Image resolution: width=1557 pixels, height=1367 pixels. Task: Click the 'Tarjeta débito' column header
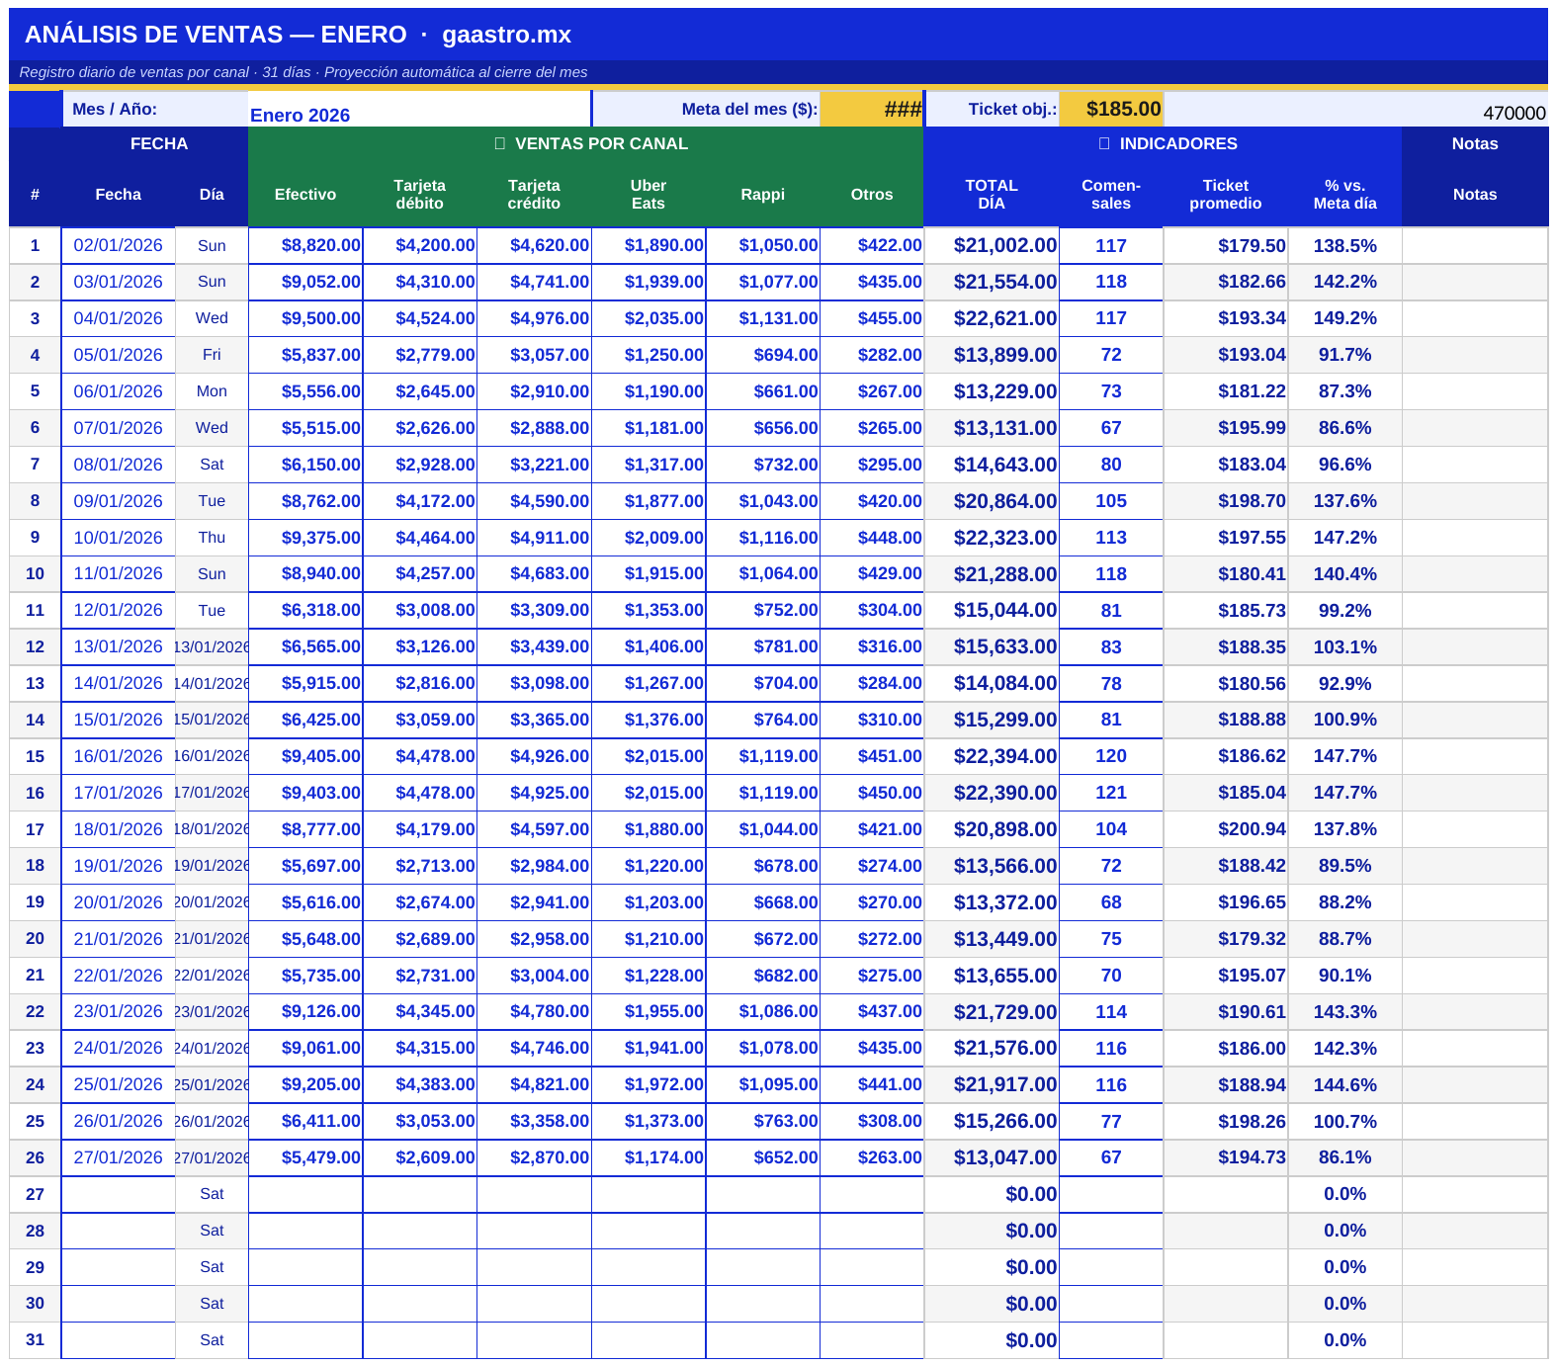tap(420, 194)
